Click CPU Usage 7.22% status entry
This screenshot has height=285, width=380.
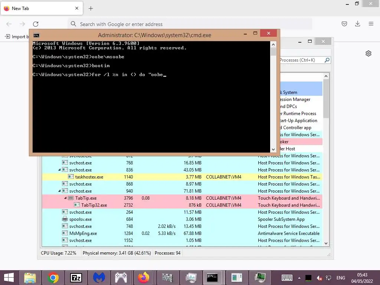58,253
